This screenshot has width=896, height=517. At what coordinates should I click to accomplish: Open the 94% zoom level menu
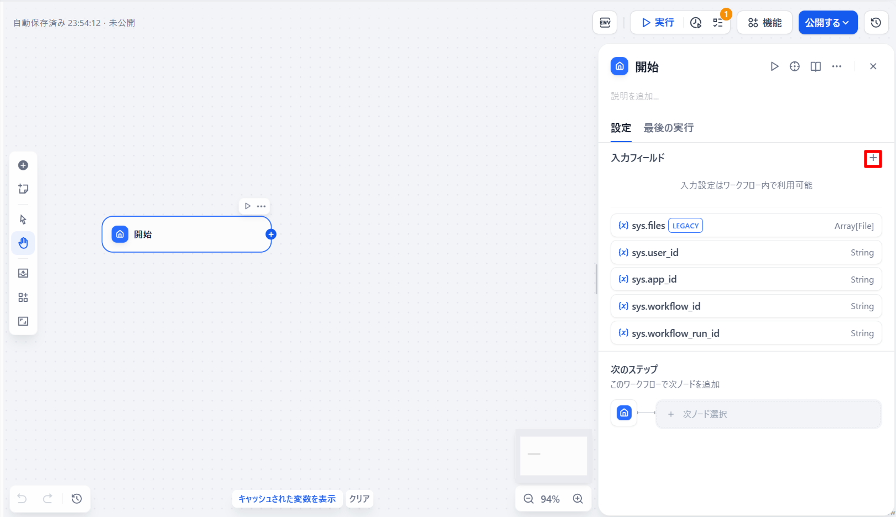tap(550, 499)
